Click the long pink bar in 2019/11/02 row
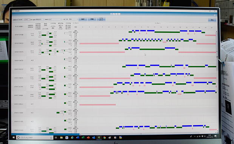Image resolution: width=234 pixels, height=144 pixels. [99, 43]
